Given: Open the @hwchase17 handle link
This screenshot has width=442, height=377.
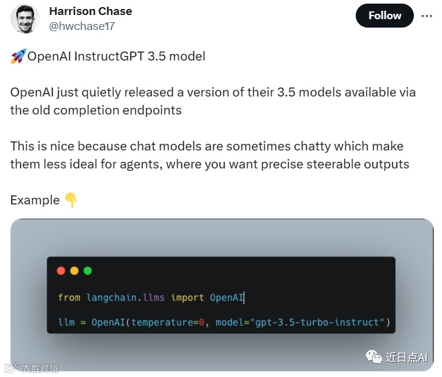Looking at the screenshot, I should pos(82,26).
